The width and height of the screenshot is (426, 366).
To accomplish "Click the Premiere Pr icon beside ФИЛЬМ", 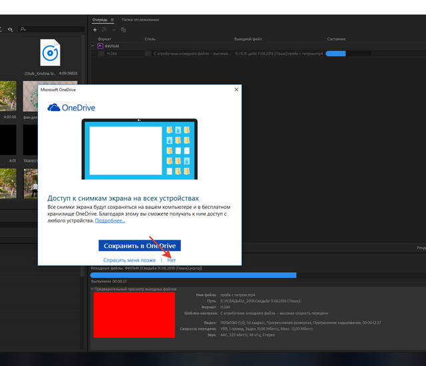I will point(101,46).
